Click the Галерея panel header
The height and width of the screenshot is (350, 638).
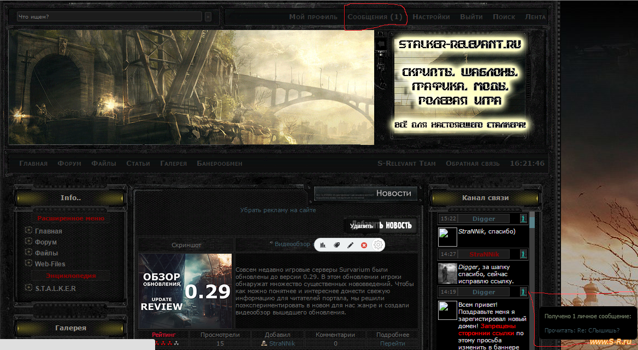coord(71,328)
